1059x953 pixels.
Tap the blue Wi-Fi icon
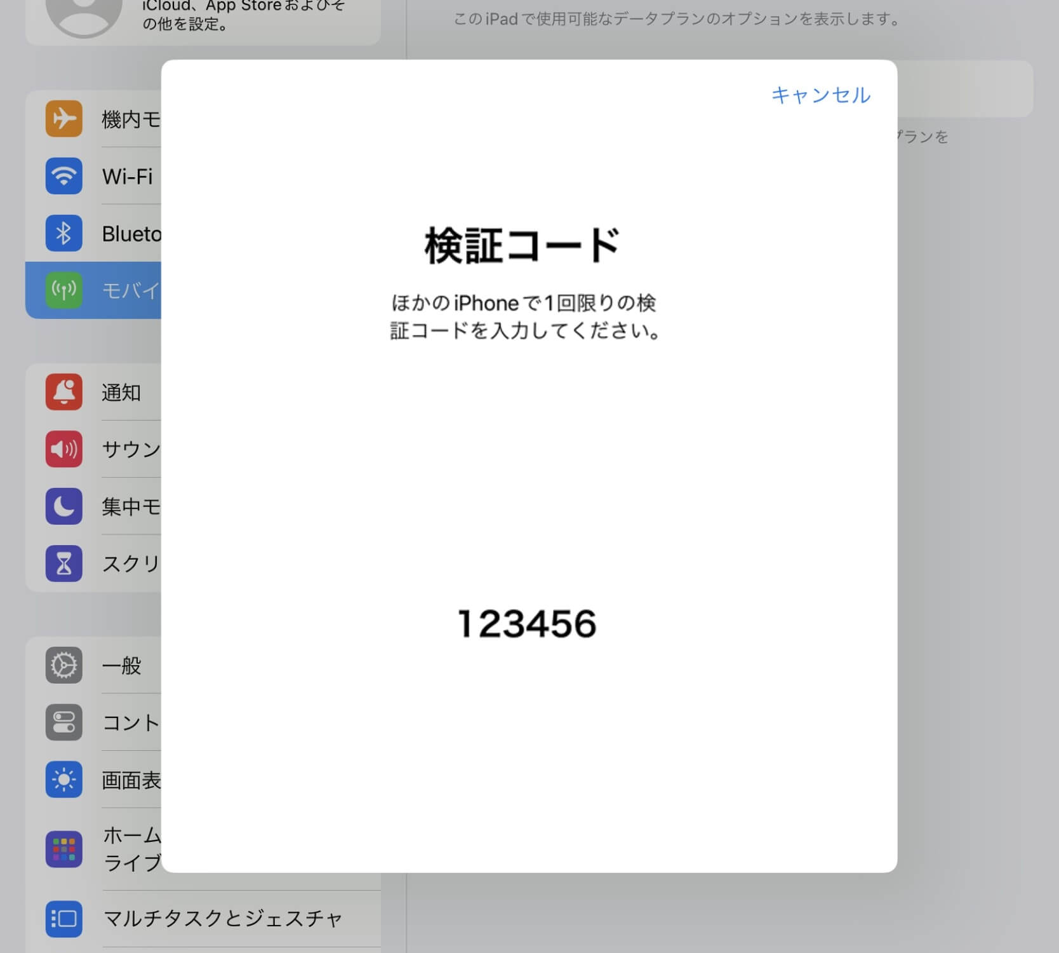coord(63,176)
